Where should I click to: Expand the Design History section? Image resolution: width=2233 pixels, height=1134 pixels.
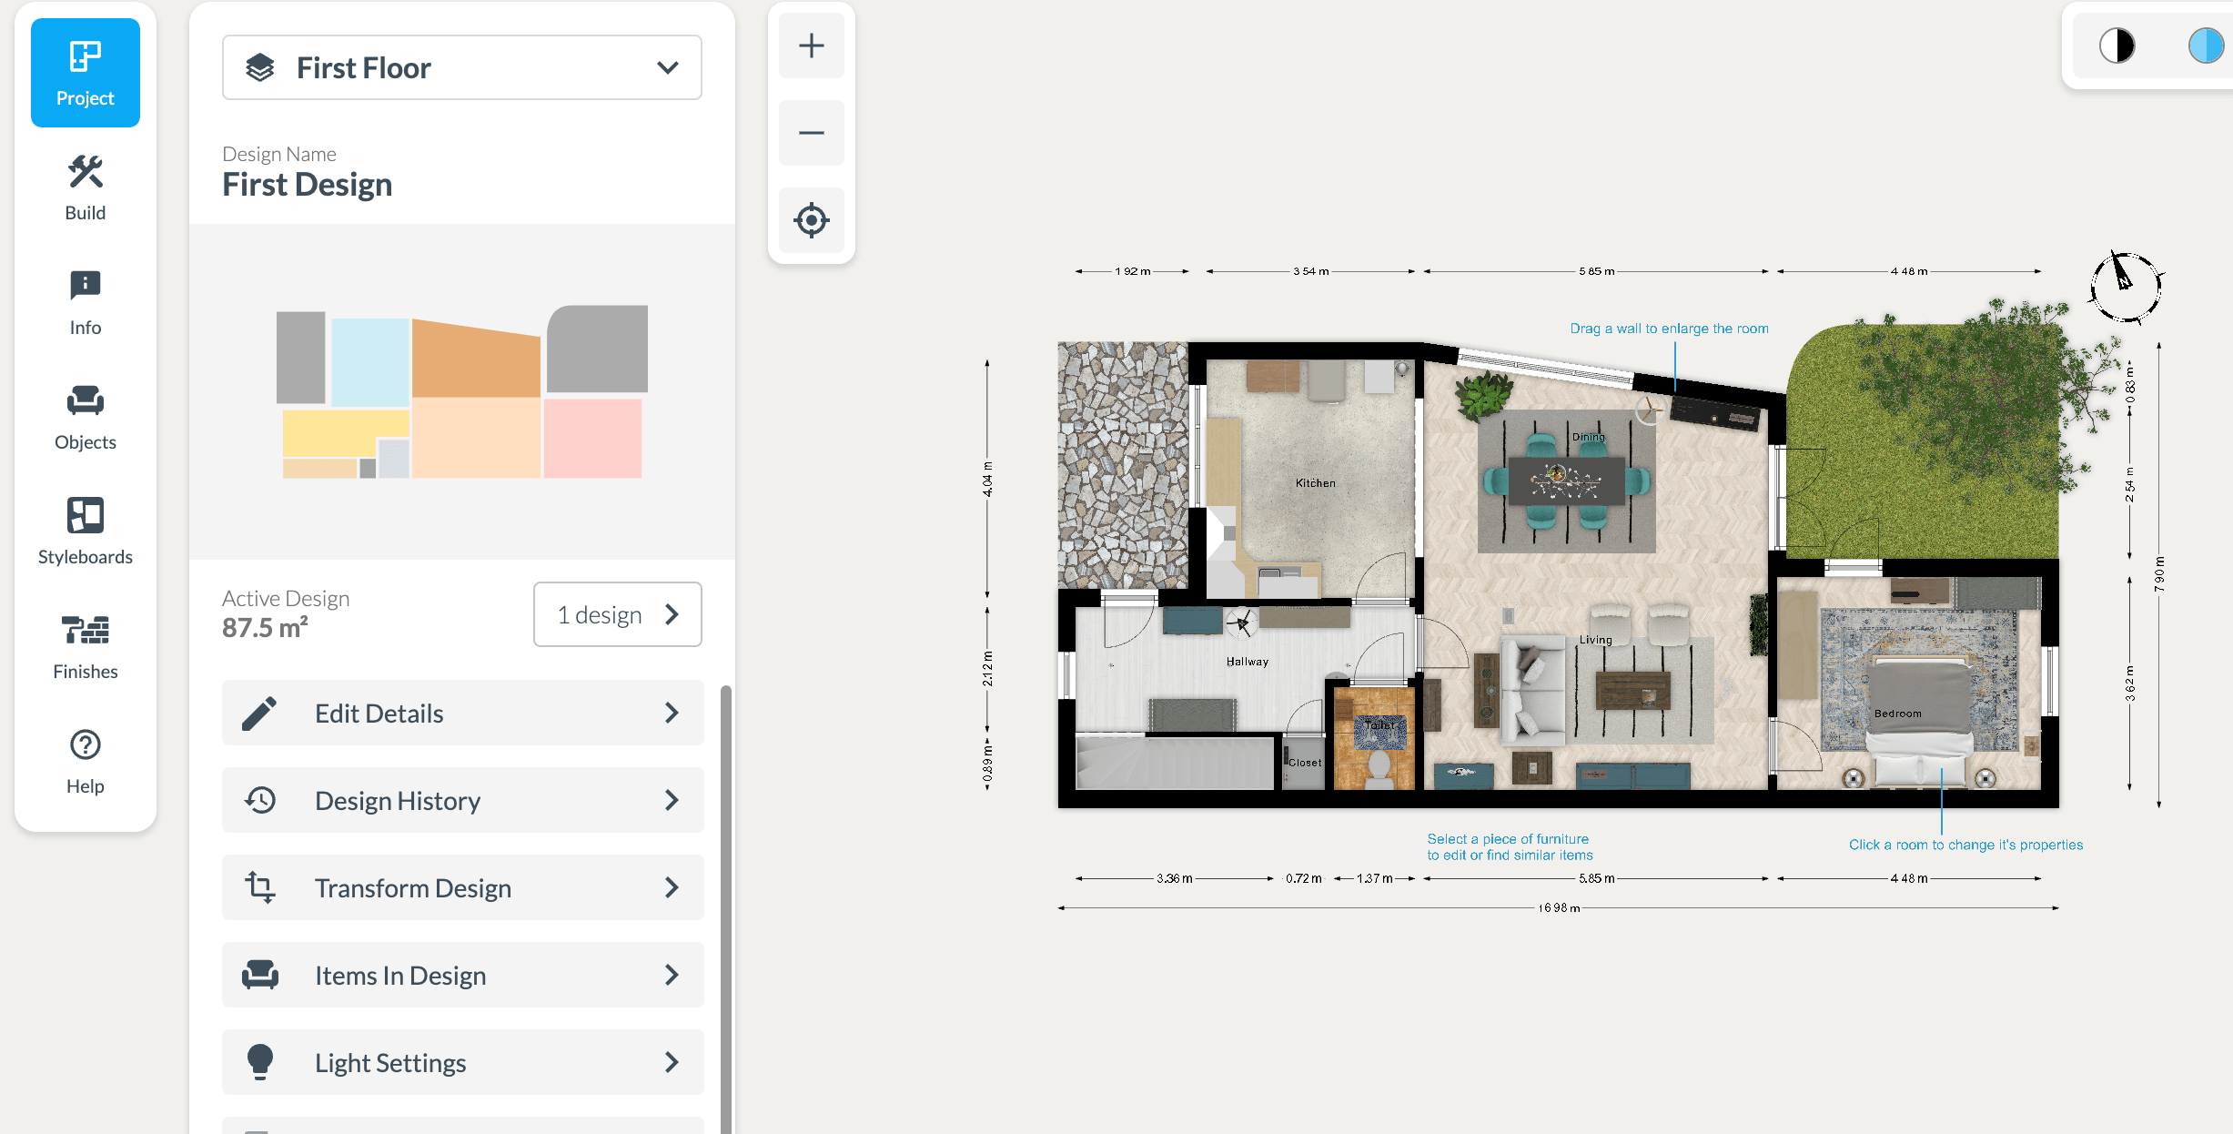point(462,800)
